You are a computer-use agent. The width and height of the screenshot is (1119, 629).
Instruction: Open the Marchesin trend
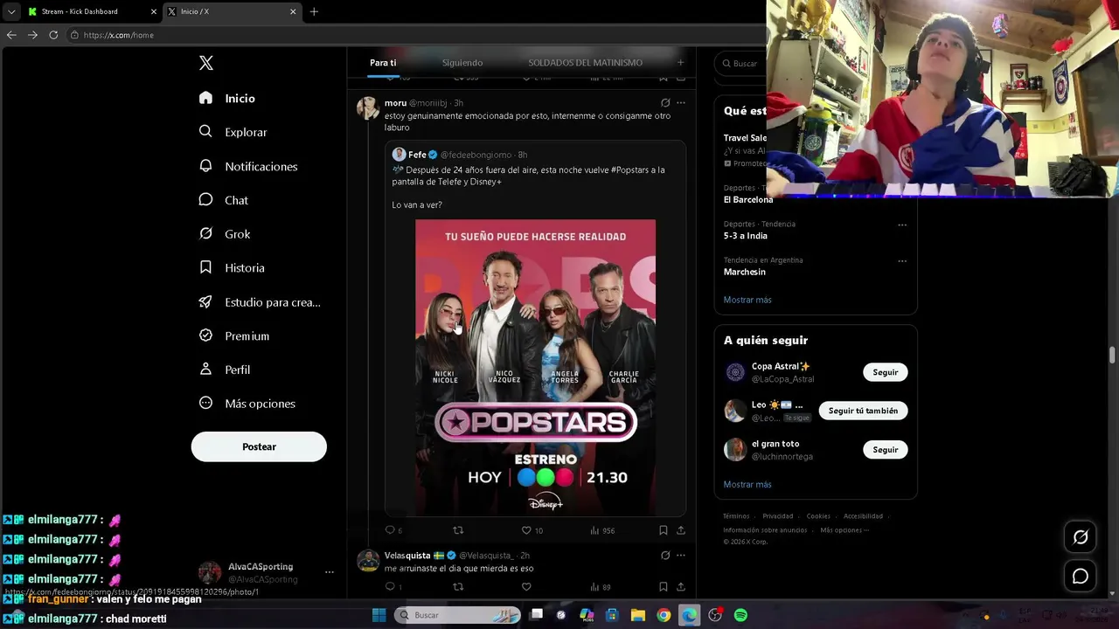pos(745,272)
